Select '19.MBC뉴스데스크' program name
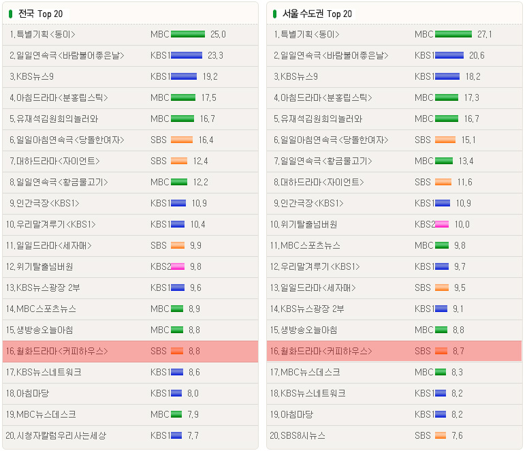The width and height of the screenshot is (527, 451). pyautogui.click(x=41, y=415)
